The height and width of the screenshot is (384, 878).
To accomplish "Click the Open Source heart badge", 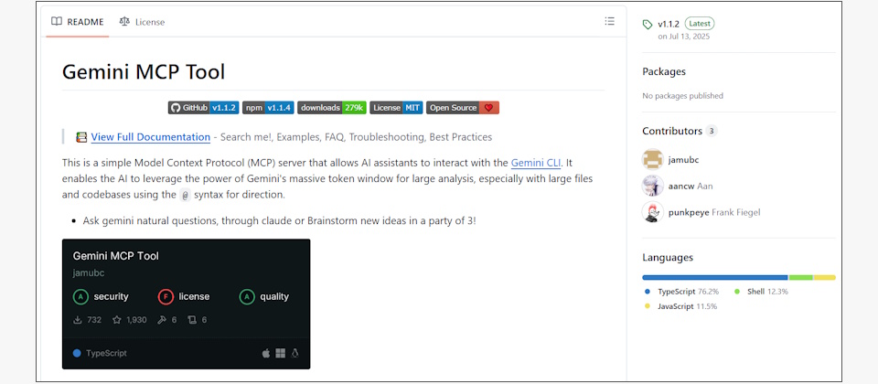I will pyautogui.click(x=463, y=108).
